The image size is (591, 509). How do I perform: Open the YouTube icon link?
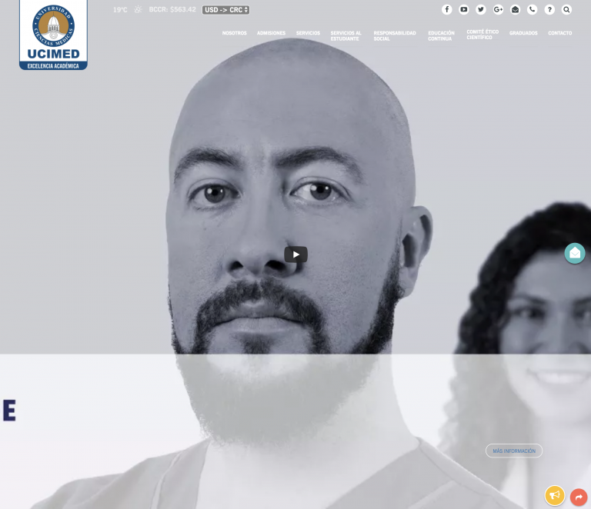point(463,10)
